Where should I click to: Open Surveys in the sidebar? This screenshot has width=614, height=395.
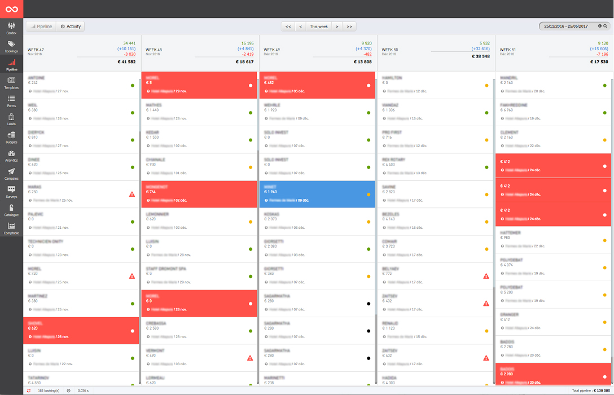coord(11,192)
